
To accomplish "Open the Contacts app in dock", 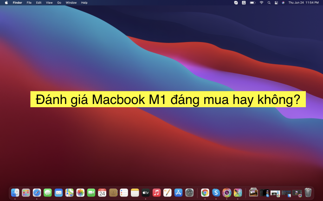I will (x=113, y=193).
